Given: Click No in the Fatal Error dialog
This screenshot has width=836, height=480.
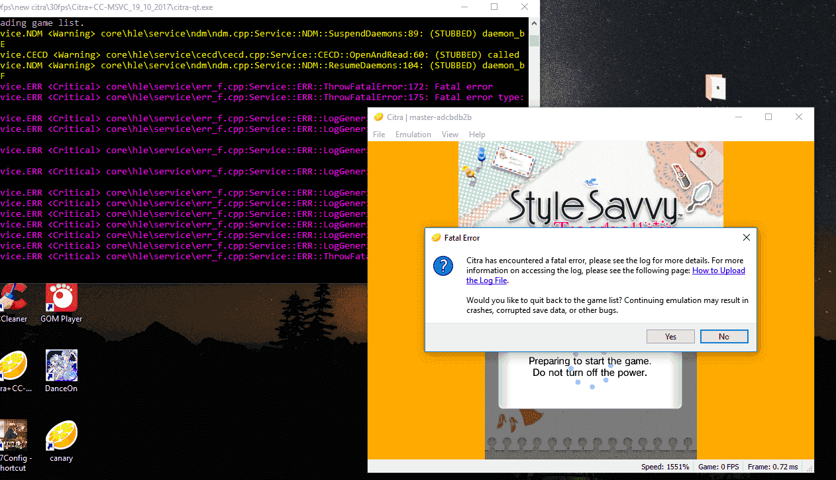Looking at the screenshot, I should [724, 337].
